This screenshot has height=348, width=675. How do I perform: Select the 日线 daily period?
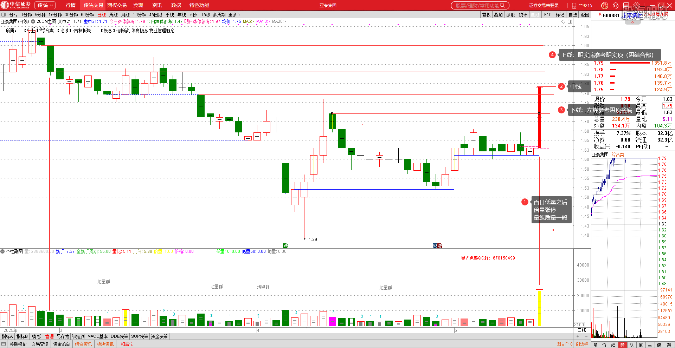pyautogui.click(x=101, y=15)
